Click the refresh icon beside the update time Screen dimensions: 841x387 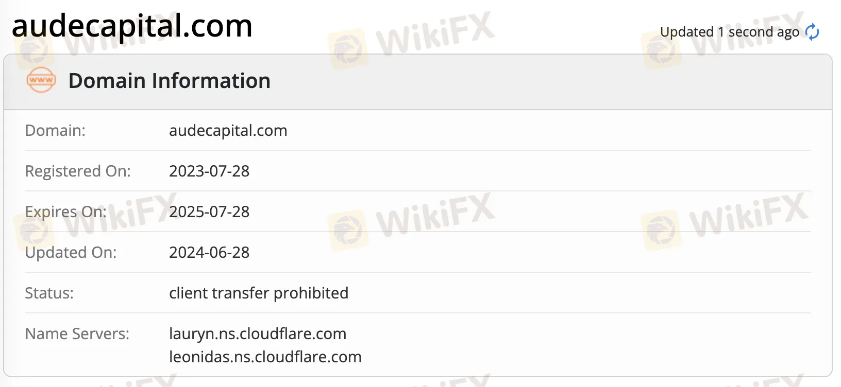tap(812, 32)
